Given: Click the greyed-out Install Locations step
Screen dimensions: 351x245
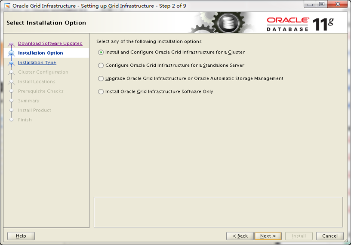Looking at the screenshot, I should point(37,81).
